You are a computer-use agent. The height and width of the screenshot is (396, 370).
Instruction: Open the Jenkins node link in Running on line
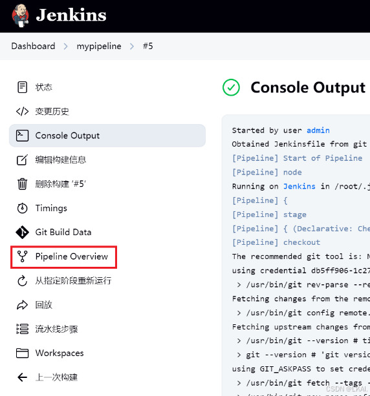[299, 187]
